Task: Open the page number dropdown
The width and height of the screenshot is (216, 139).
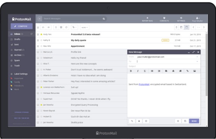Action: [199, 27]
